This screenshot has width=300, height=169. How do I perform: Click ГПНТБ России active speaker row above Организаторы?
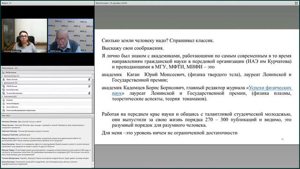(x=46, y=73)
